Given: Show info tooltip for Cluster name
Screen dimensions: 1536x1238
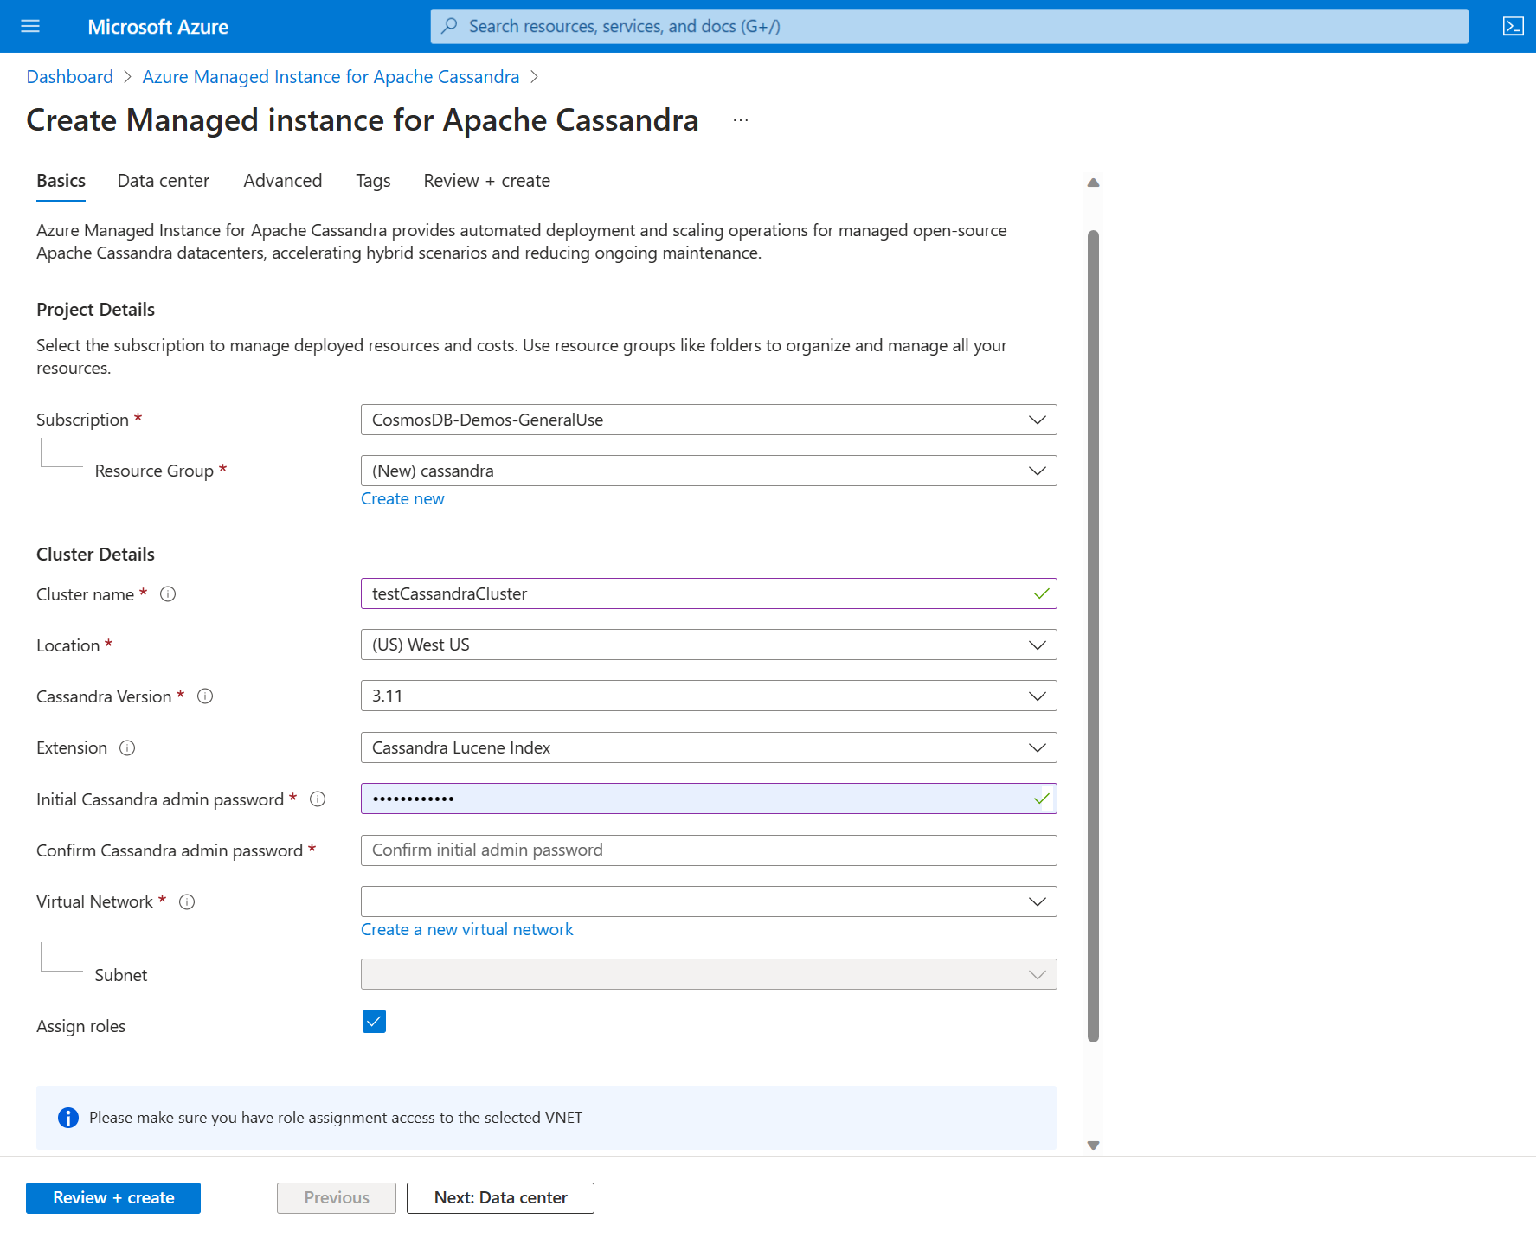Looking at the screenshot, I should 168,594.
